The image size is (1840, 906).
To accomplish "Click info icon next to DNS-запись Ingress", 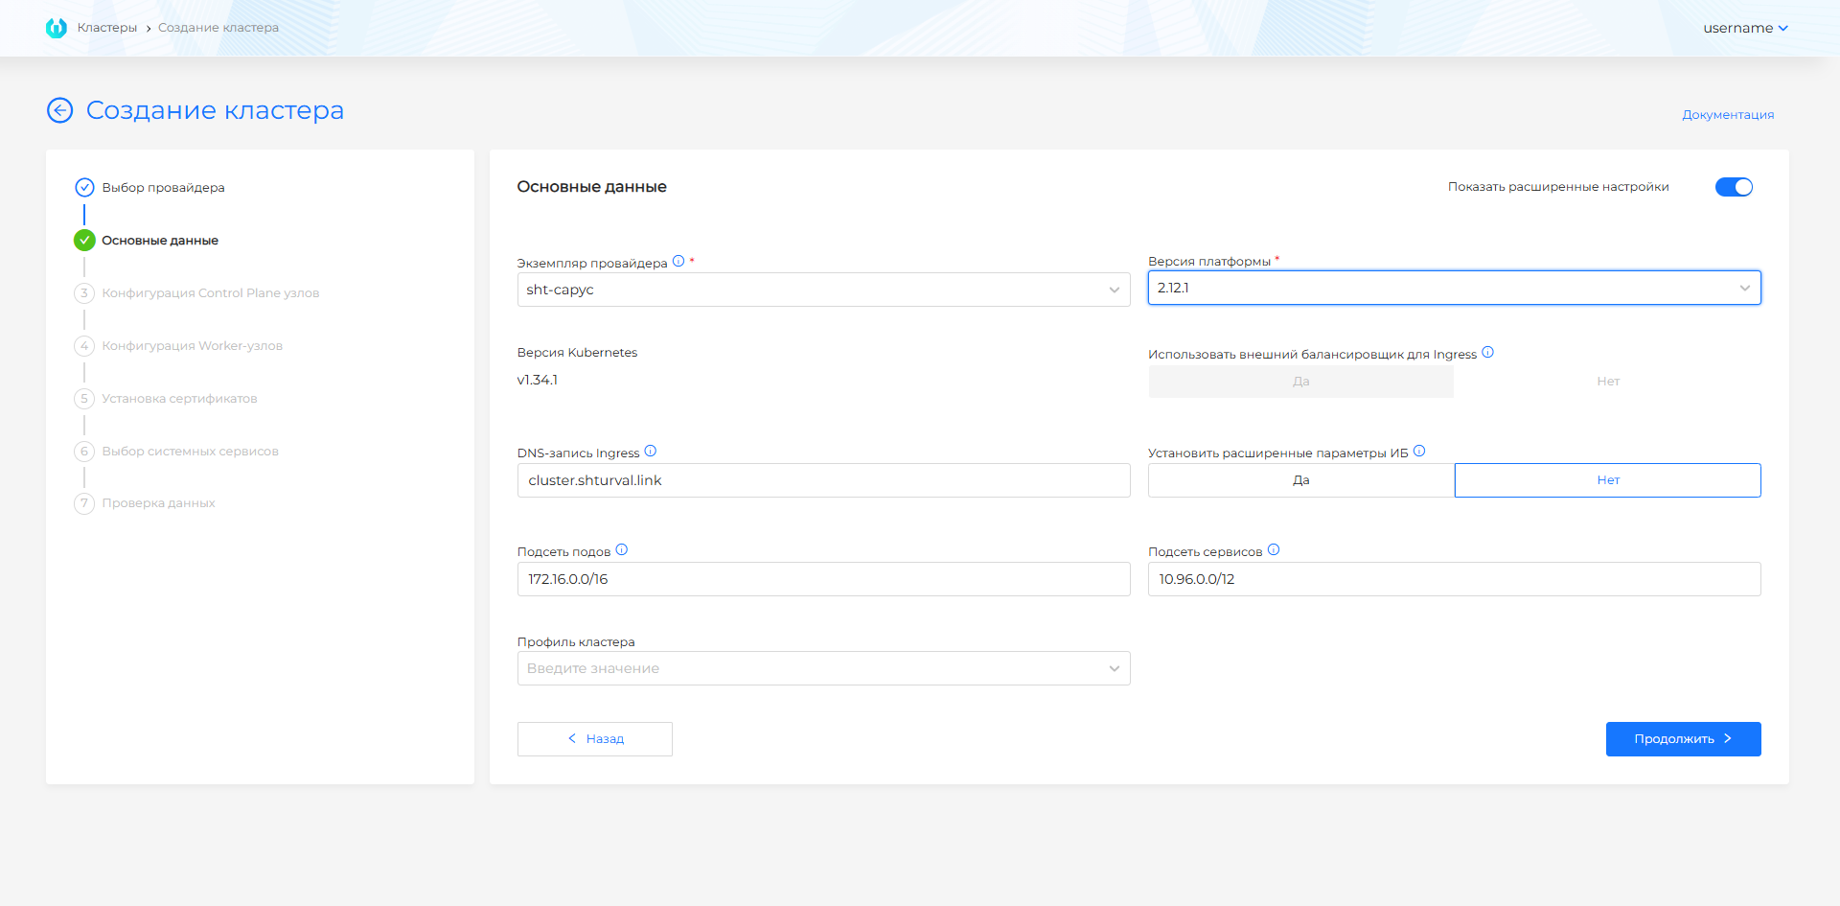I will tap(651, 451).
